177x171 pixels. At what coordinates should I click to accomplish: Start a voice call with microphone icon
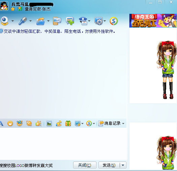tap(23, 21)
